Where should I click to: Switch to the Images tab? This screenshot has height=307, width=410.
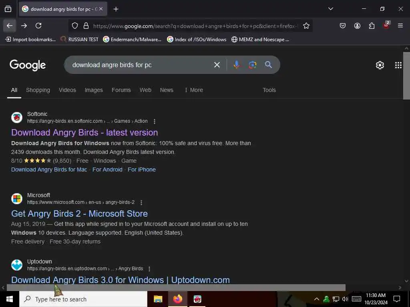coord(94,90)
